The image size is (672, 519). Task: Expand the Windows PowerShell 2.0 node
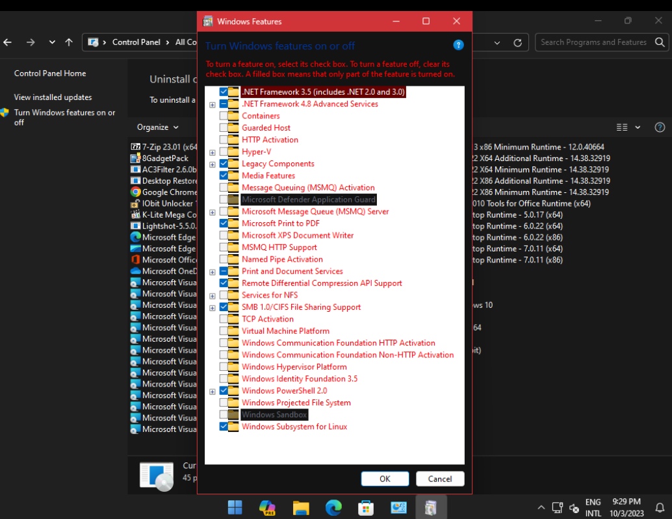click(x=212, y=392)
